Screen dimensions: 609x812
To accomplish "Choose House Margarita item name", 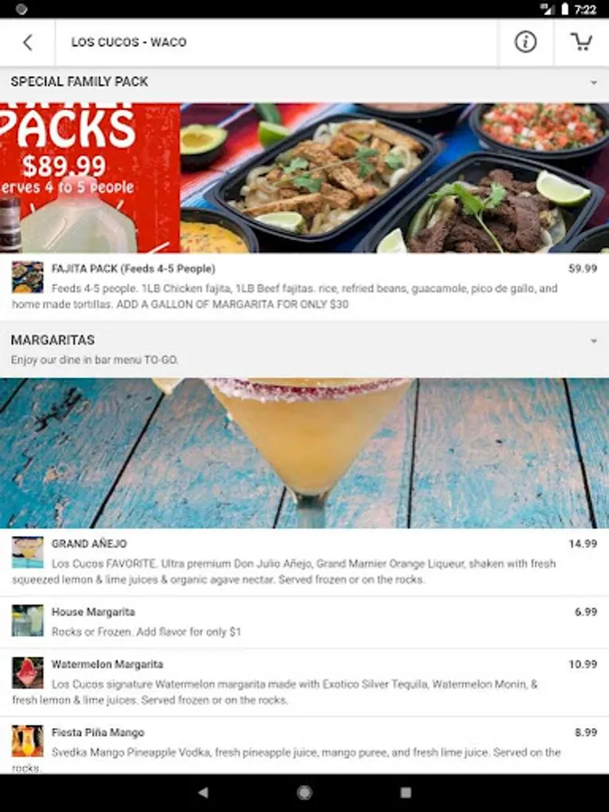I will [x=93, y=612].
